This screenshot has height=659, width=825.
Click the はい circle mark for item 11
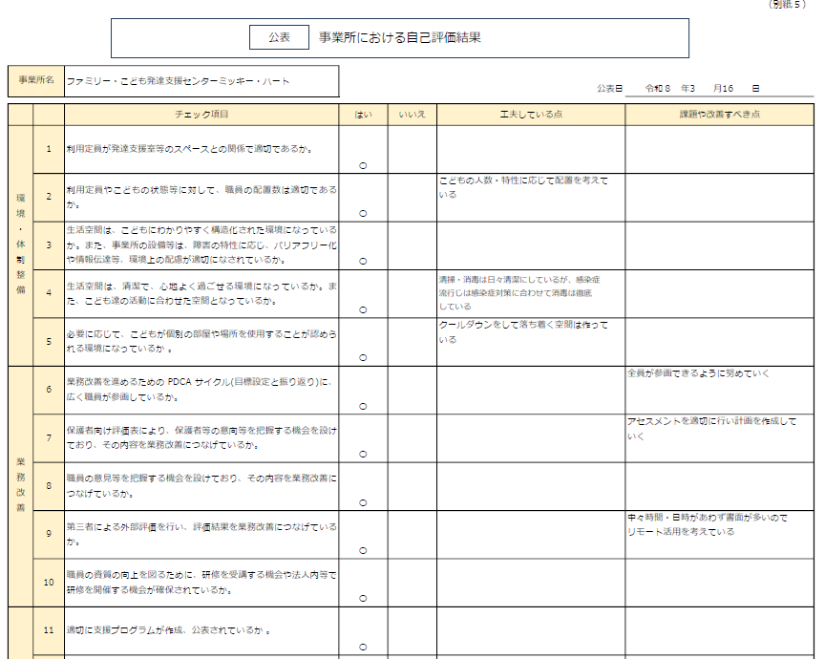coord(363,647)
